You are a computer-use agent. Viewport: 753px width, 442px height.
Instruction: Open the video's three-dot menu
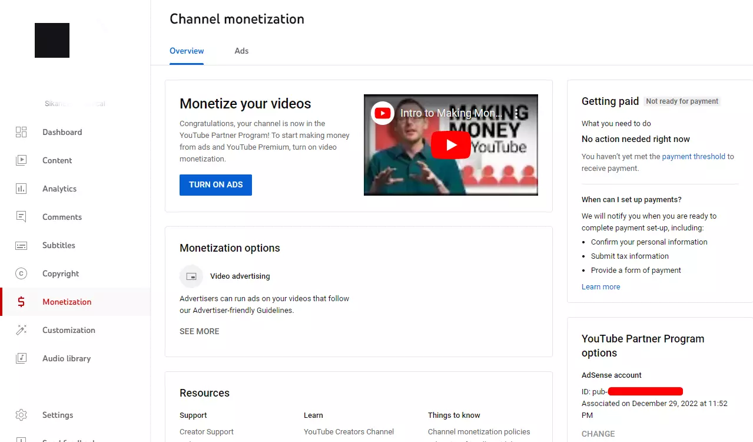(x=516, y=113)
